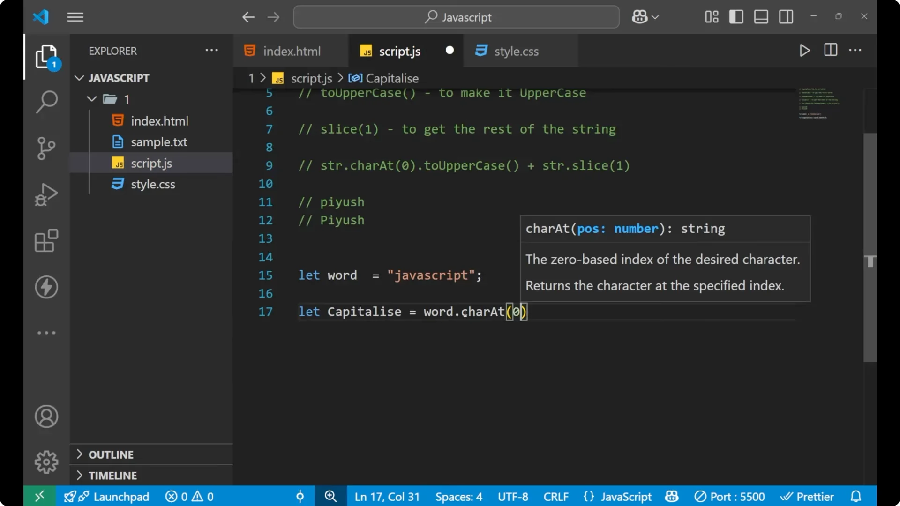Click inside the command search bar

(x=456, y=17)
